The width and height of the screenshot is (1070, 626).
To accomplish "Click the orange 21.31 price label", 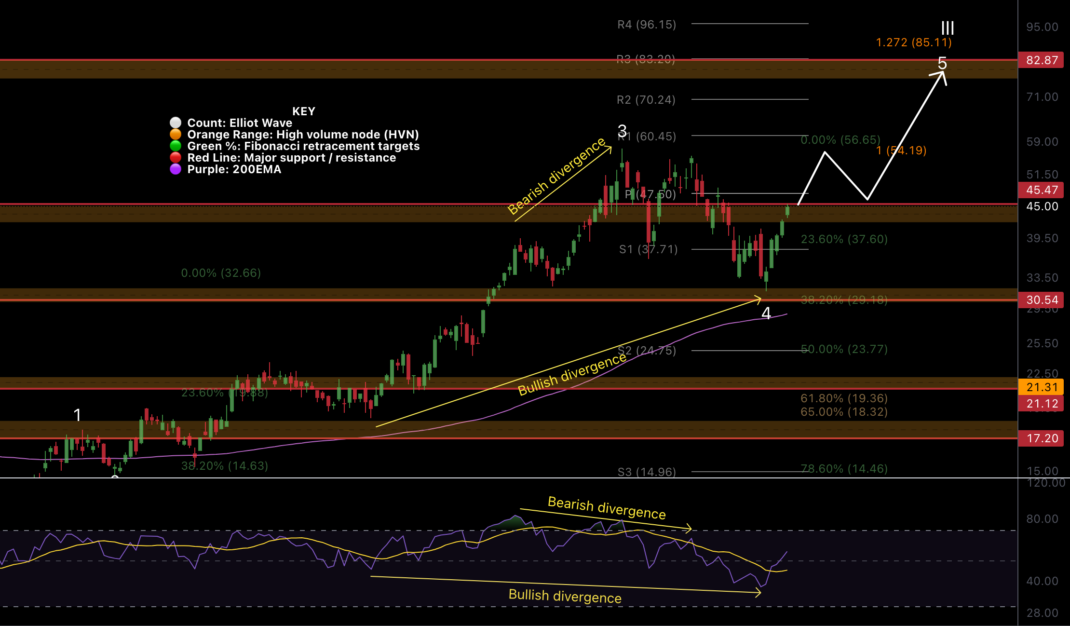I will (x=1041, y=387).
